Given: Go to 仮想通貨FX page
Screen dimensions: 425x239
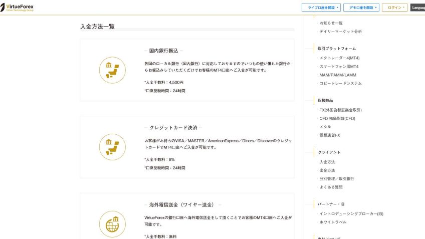Looking at the screenshot, I should [x=330, y=136].
